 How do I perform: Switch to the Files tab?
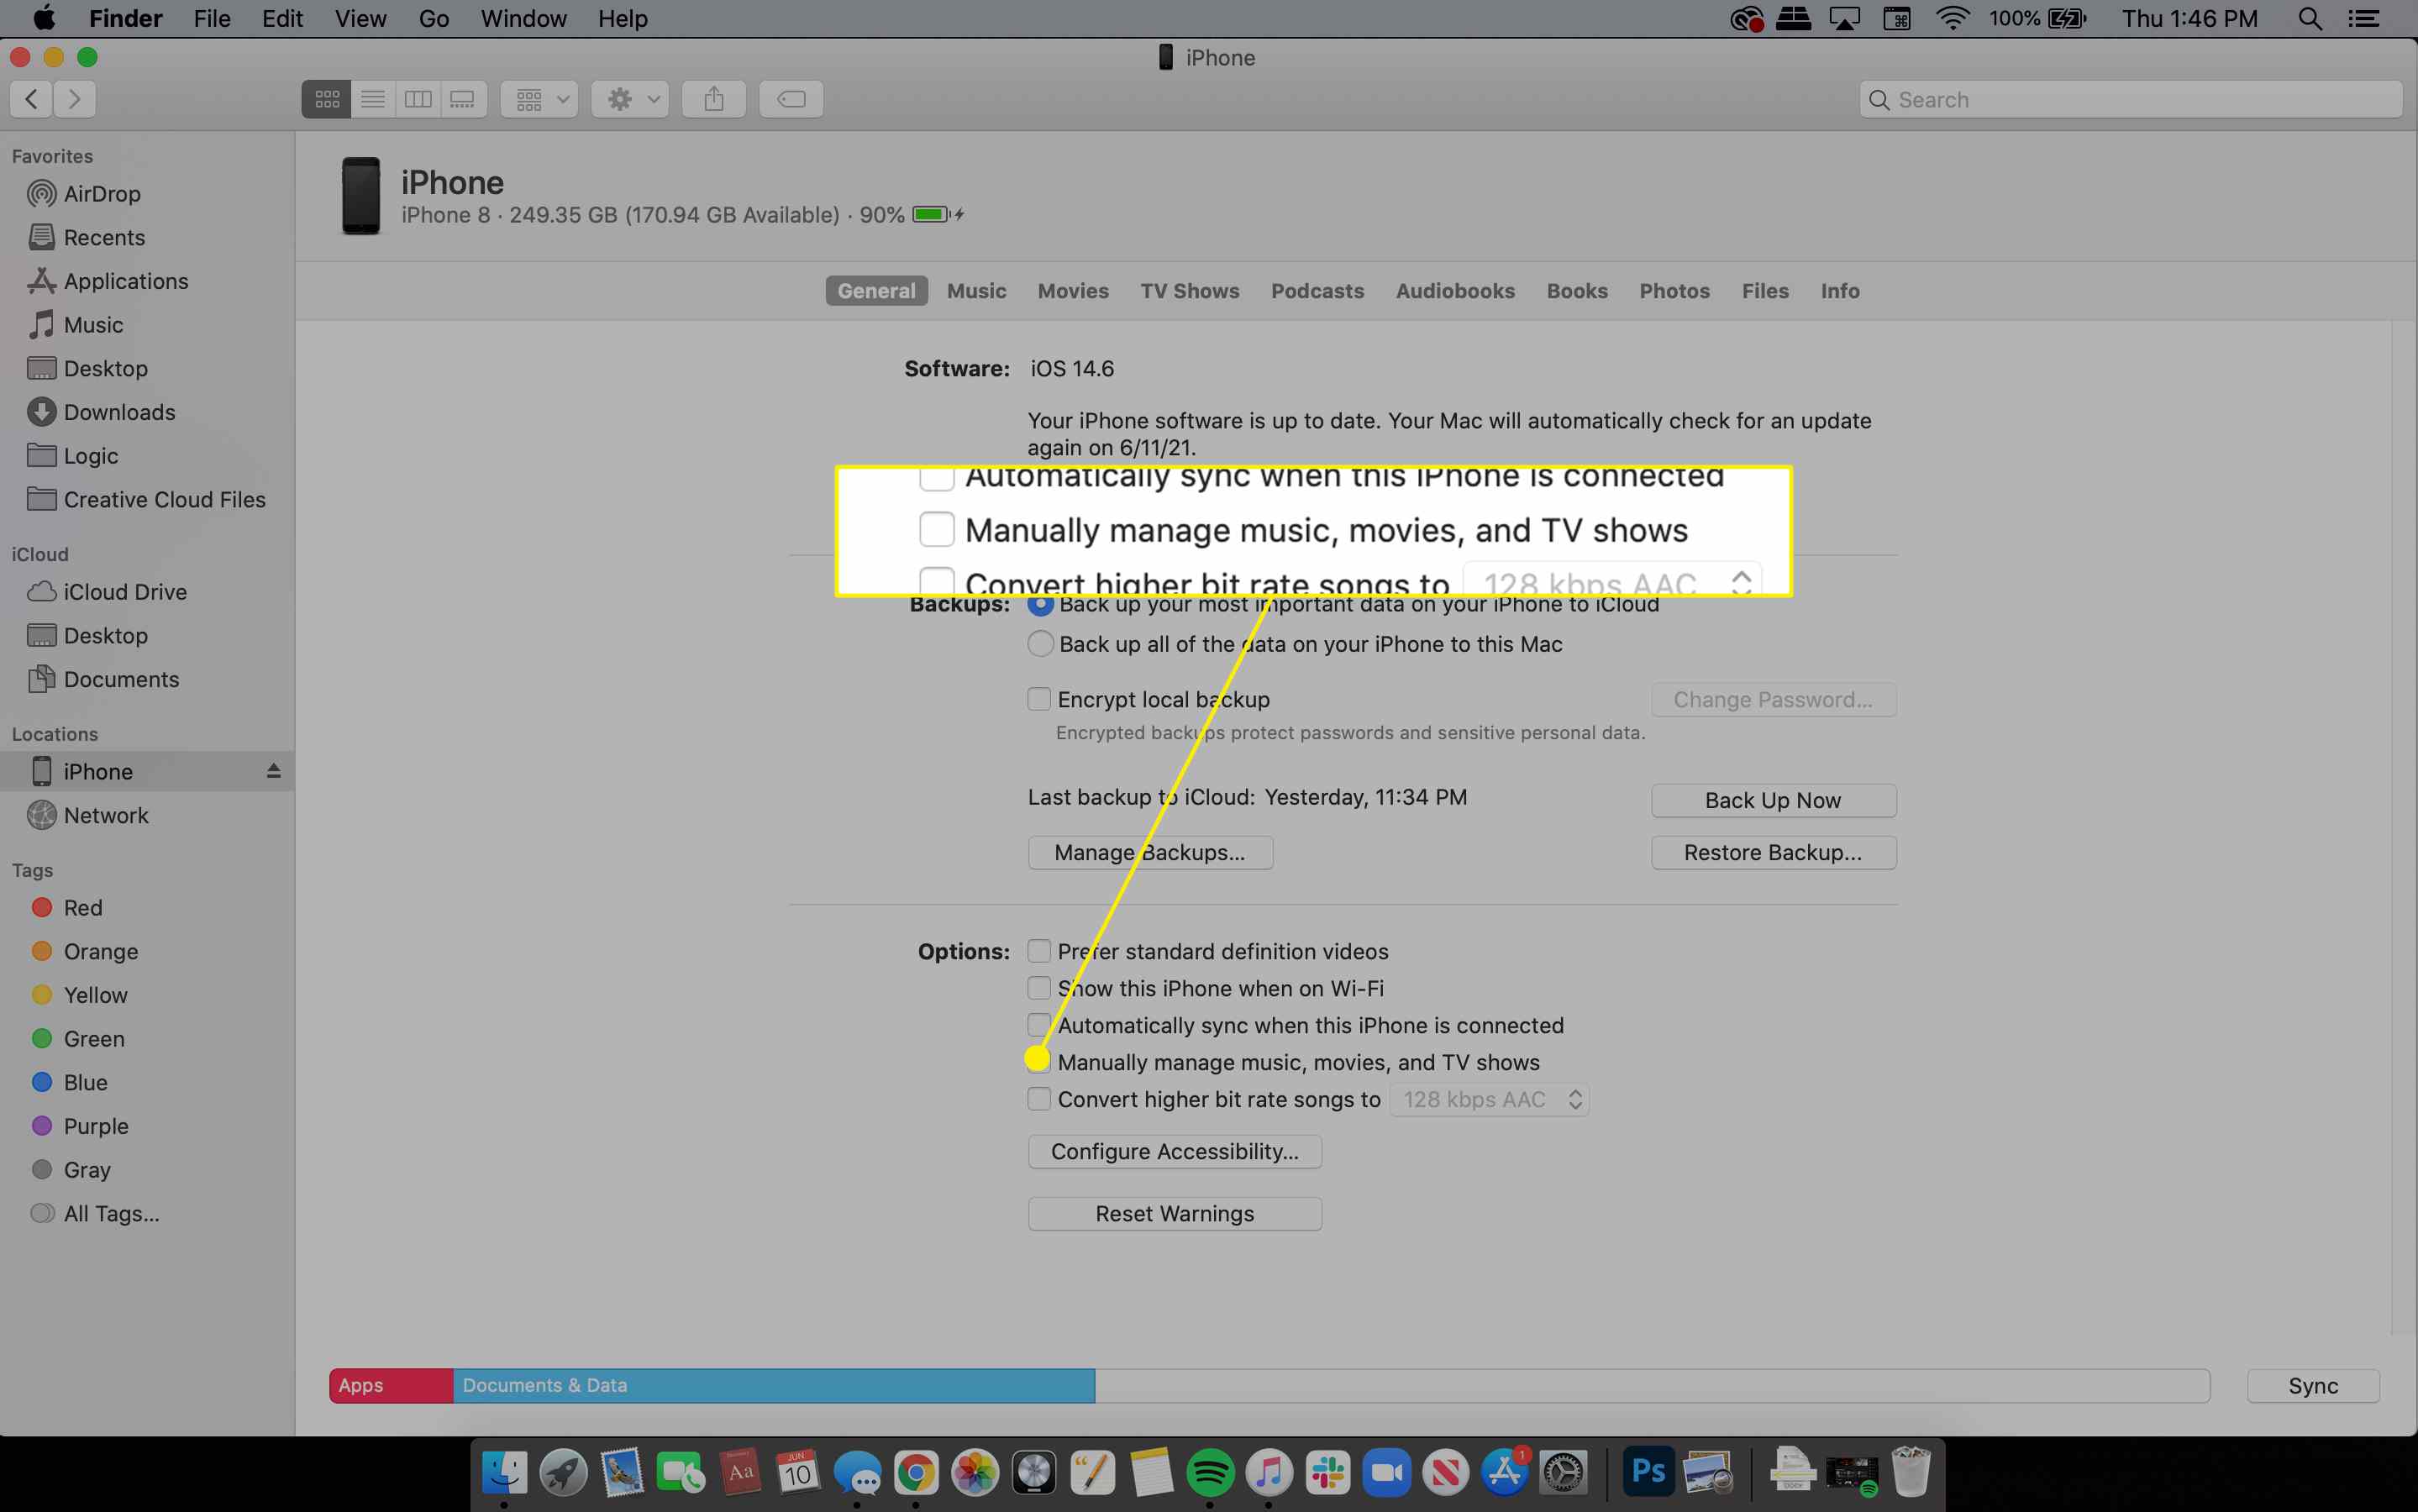tap(1765, 291)
